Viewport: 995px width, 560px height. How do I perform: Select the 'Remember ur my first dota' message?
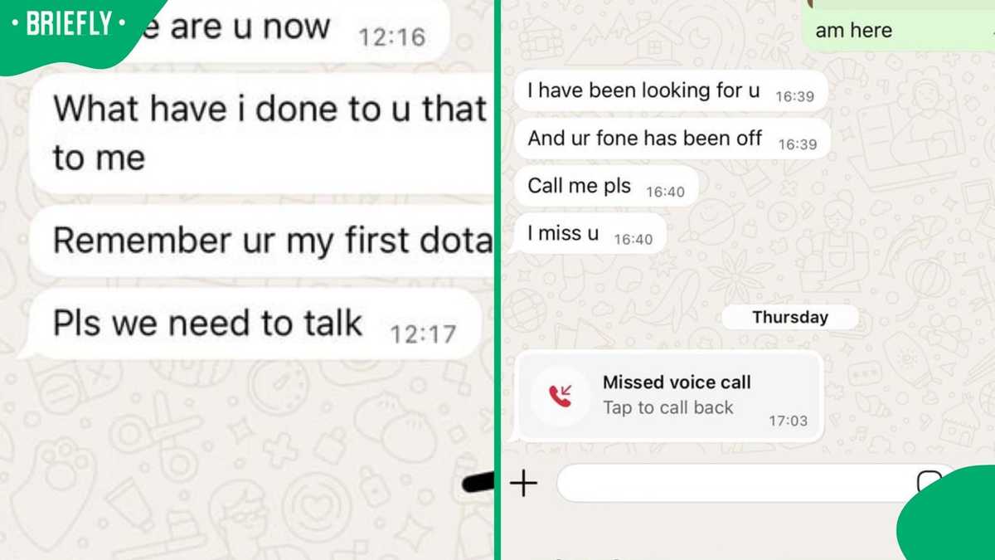[x=264, y=241]
